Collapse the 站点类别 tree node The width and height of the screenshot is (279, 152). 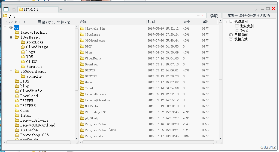(x=225, y=22)
